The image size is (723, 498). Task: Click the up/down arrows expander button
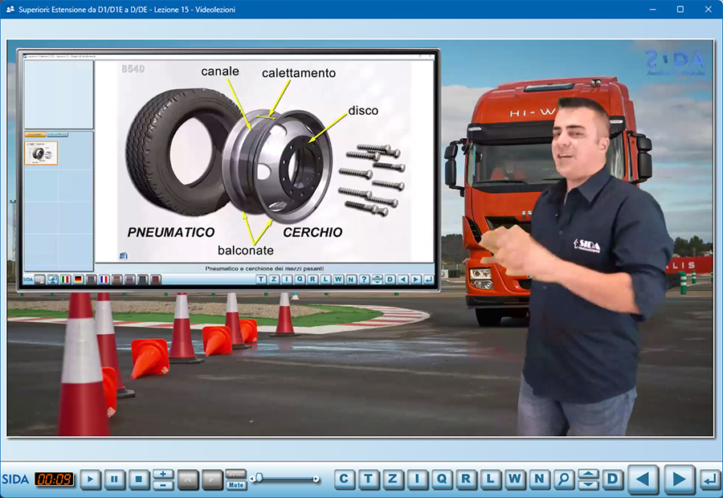point(588,480)
